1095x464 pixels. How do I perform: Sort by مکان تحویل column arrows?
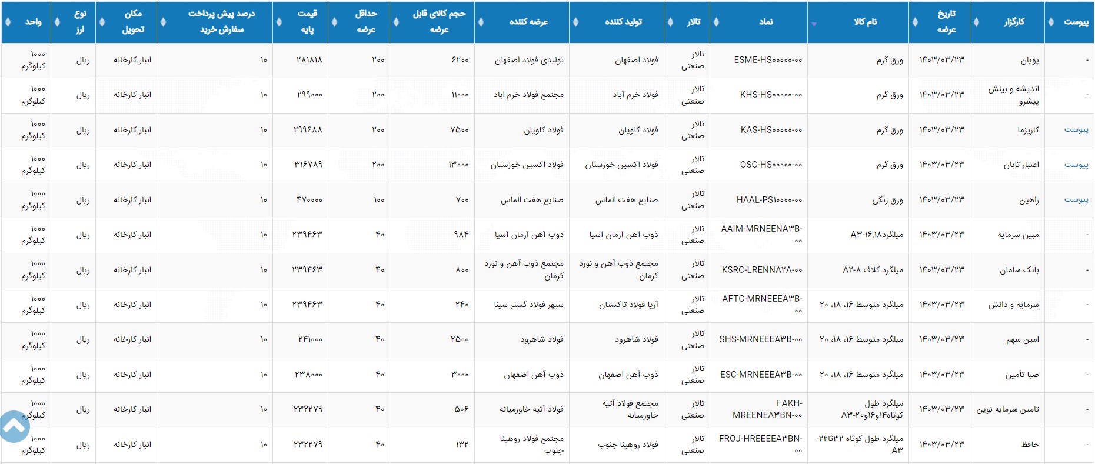pyautogui.click(x=102, y=22)
